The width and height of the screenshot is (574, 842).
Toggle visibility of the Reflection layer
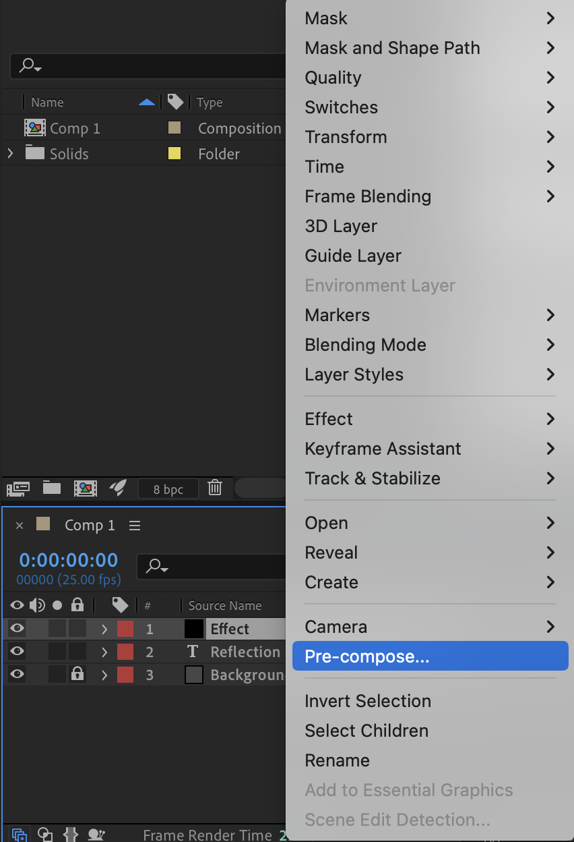click(x=17, y=652)
